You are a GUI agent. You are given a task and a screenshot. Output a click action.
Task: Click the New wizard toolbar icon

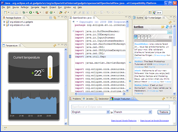(x=6, y=13)
